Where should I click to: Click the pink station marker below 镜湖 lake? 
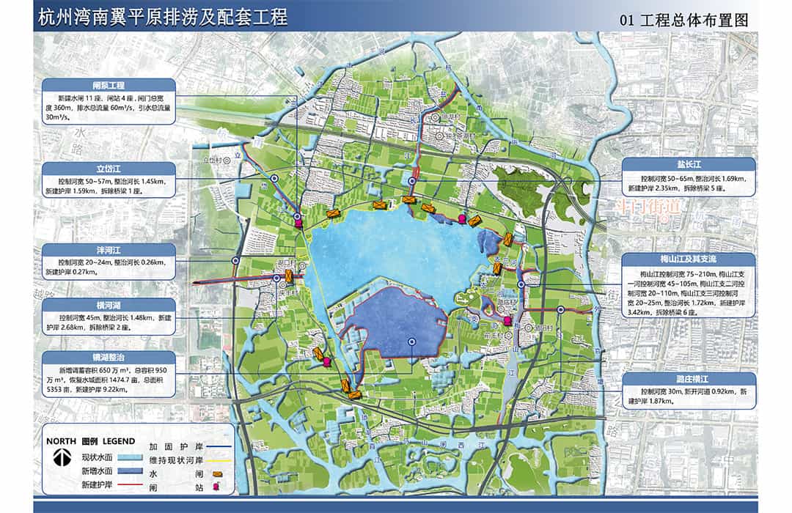[x=325, y=361]
